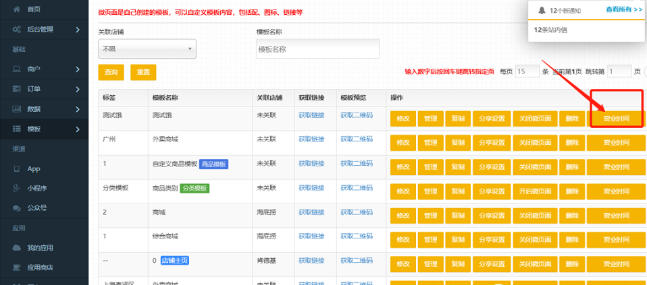Click the 查看所有 notifications link
The width and height of the screenshot is (647, 285).
pos(623,9)
